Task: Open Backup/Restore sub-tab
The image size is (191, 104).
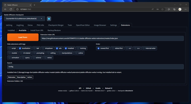Action: pos(54,30)
